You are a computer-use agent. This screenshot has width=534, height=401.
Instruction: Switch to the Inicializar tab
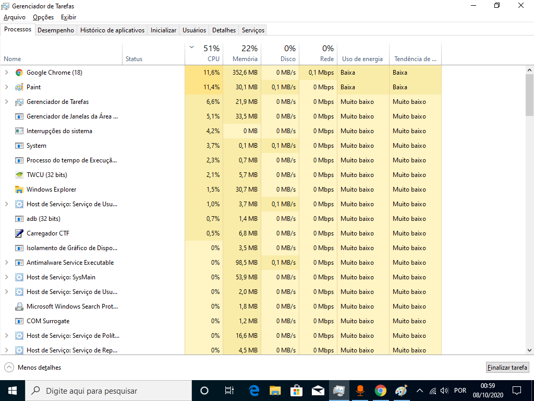[x=163, y=30]
